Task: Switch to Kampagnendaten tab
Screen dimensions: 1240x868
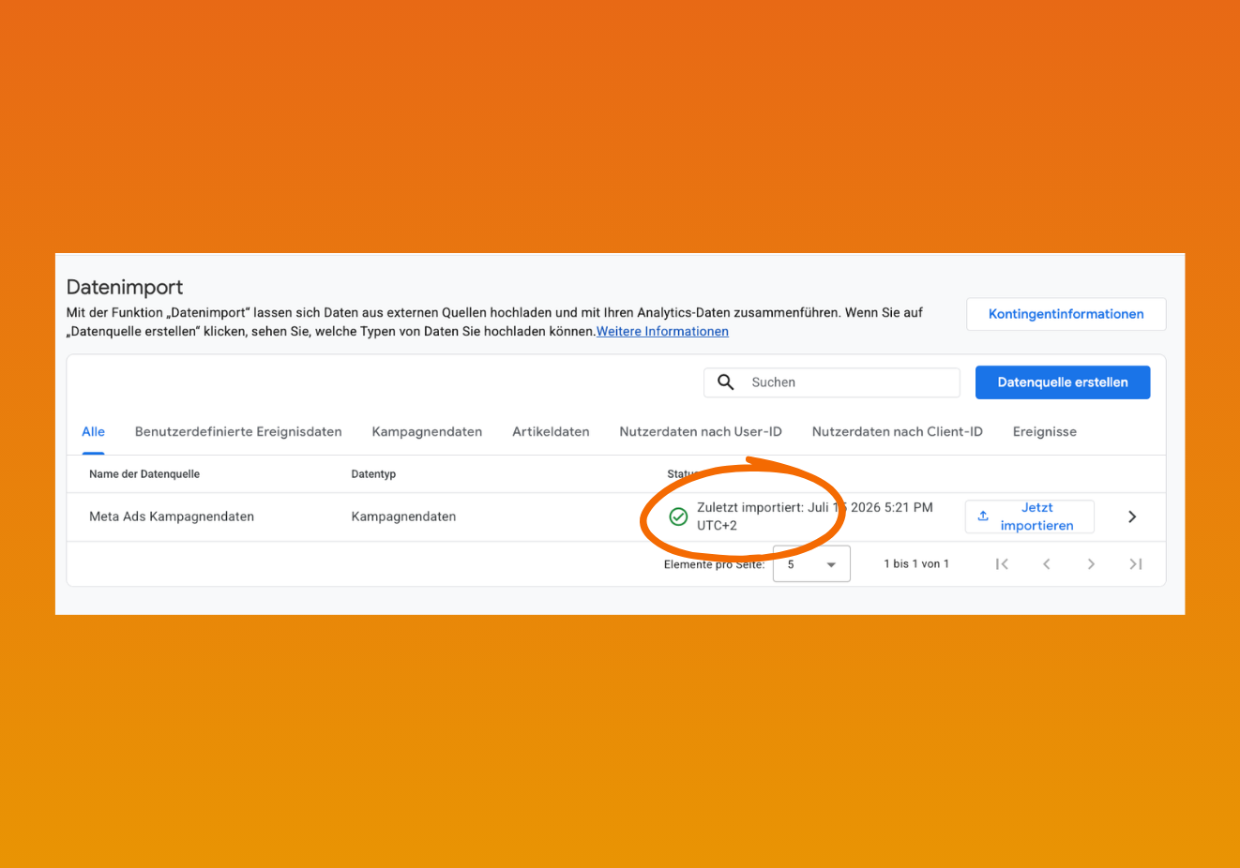Action: (x=427, y=432)
